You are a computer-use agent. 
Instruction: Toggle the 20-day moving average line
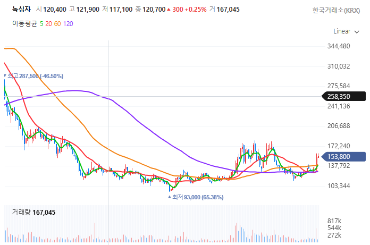tap(48, 24)
